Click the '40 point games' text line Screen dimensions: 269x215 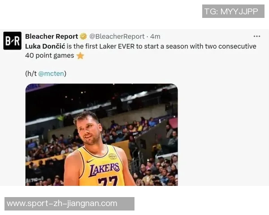[50, 56]
